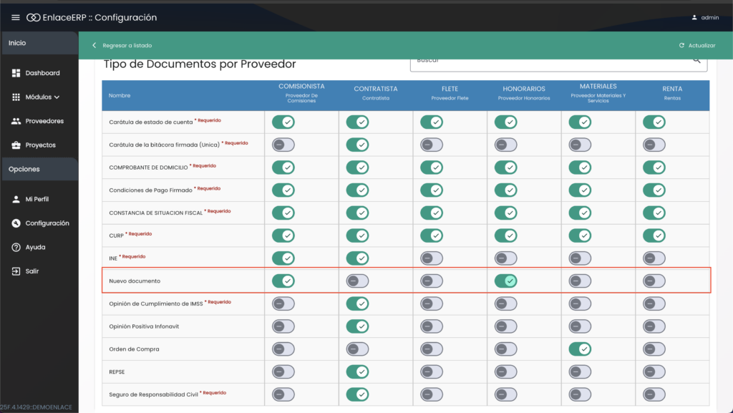Screen dimensions: 733x413
Task: Click the Salir exit icon
Action: pyautogui.click(x=16, y=271)
